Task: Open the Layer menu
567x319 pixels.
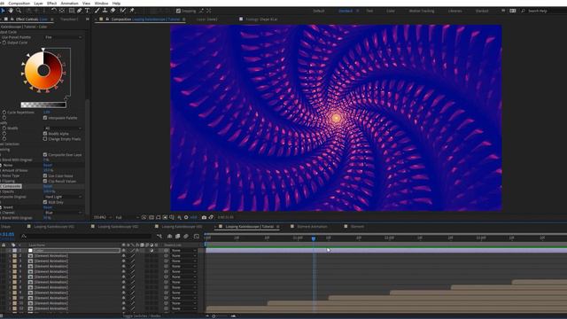Action: coord(38,3)
